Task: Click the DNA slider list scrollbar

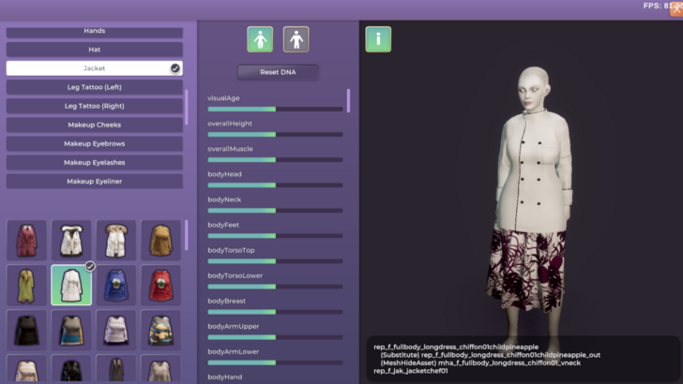Action: coord(349,101)
